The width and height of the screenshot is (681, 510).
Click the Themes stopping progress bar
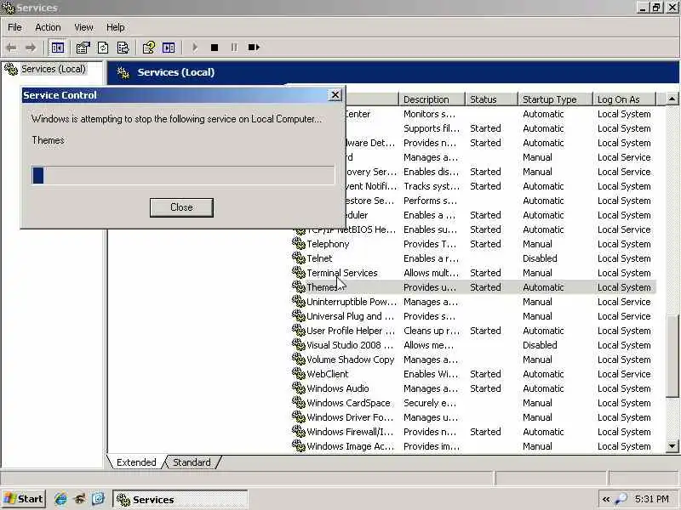coord(183,175)
